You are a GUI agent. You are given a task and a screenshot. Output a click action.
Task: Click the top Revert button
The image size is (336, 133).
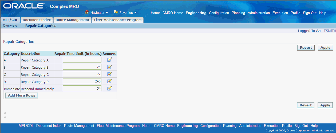(x=306, y=48)
